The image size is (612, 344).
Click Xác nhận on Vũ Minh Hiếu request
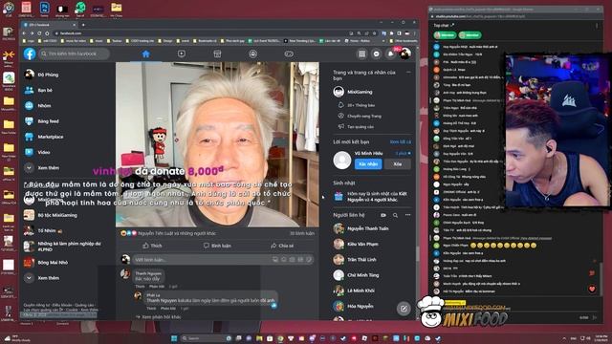(368, 164)
